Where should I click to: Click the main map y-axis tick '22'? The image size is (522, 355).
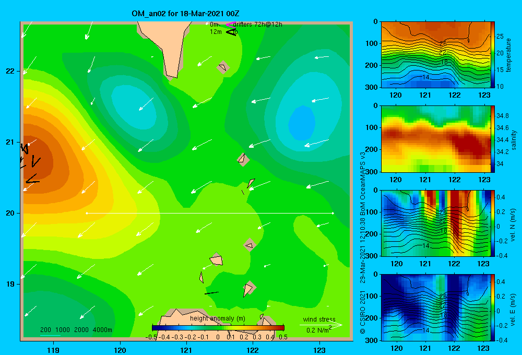(10, 71)
